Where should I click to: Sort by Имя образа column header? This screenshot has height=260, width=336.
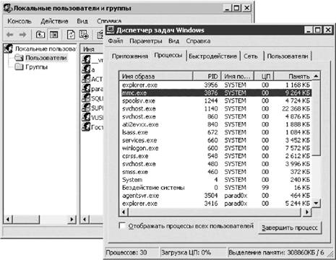(x=156, y=77)
